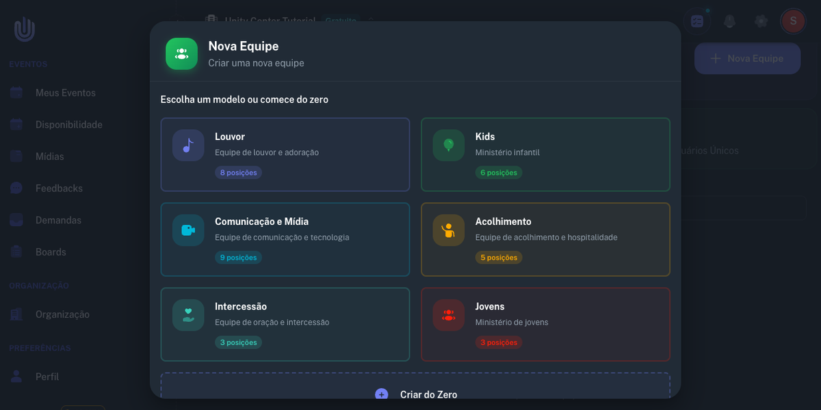Click the Boards icon in the sidebar
Image resolution: width=821 pixels, height=410 pixels.
[16, 251]
